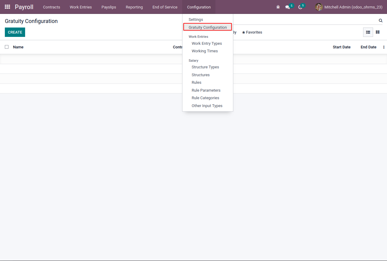Open the apps grid home menu

tap(7, 7)
